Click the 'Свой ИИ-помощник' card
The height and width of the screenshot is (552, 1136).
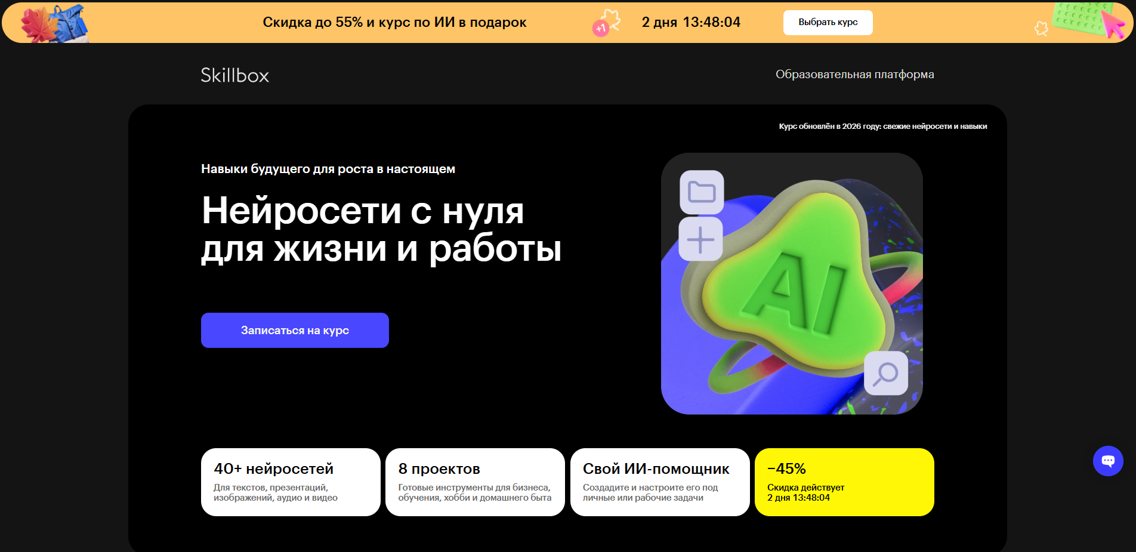[x=660, y=482]
